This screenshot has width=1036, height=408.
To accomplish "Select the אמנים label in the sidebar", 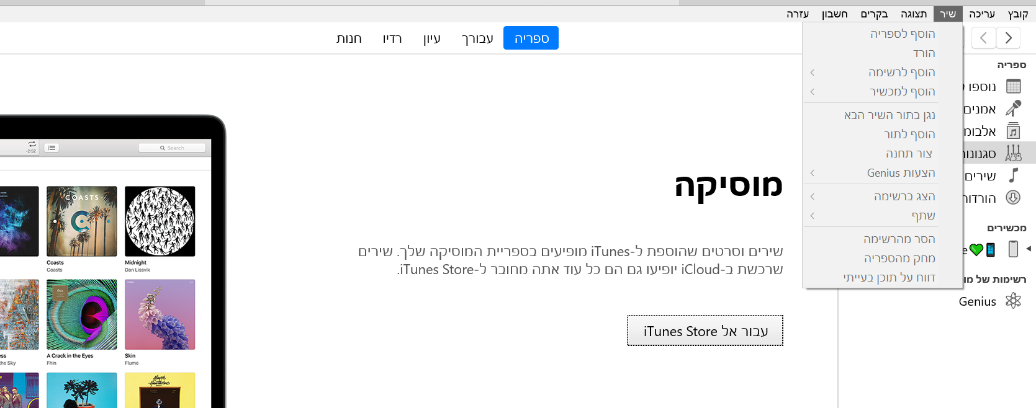I will [980, 109].
